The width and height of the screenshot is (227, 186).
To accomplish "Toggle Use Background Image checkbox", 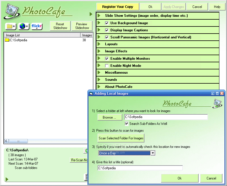I will [107, 23].
